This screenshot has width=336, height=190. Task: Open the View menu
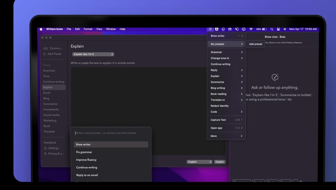coord(99,29)
